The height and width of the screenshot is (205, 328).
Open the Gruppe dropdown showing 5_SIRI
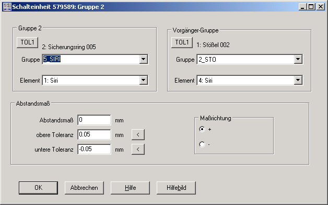[x=144, y=59]
